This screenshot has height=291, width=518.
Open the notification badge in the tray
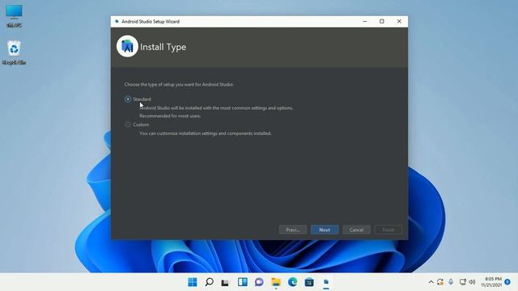point(507,282)
